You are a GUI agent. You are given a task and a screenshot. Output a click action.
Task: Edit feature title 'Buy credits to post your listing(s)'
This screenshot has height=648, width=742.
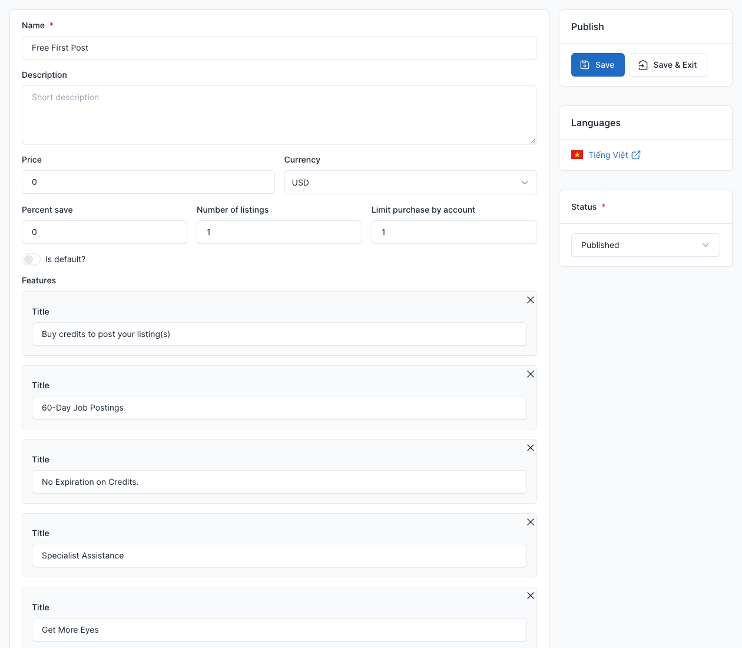[x=279, y=334]
